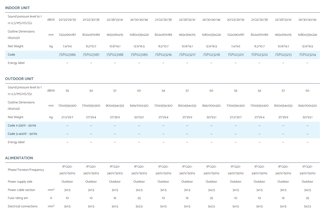Pick the 7SP023189 code value
Image resolution: width=326 pixels, height=217 pixels.
pyautogui.click(x=139, y=55)
